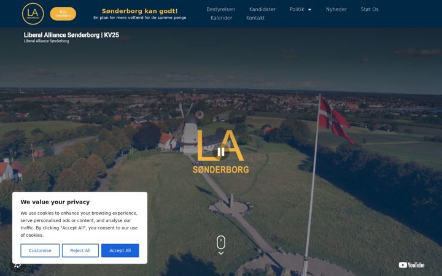Click the LA Sønderborg circular logo

(x=33, y=13)
